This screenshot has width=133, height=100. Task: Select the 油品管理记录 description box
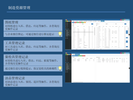33,81
